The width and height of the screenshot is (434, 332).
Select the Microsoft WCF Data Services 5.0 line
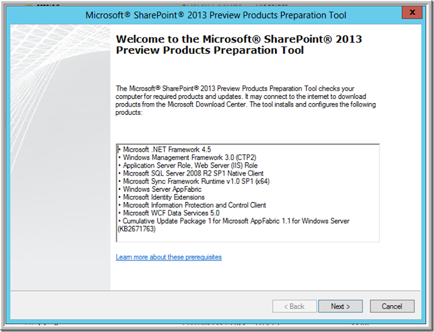[x=169, y=213]
